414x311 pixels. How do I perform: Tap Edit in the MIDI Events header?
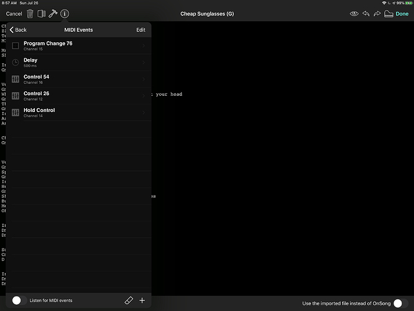tap(140, 30)
